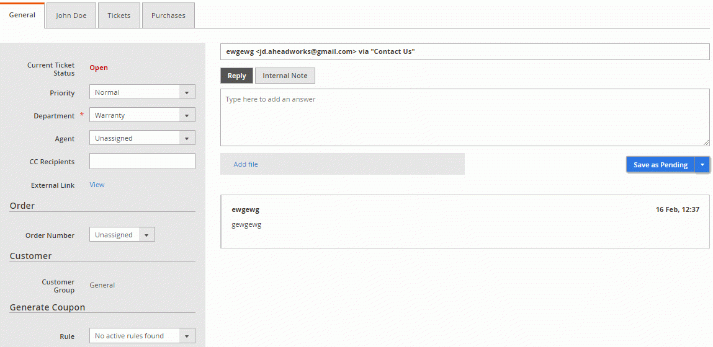Open the Save as Pending arrow menu
The image size is (713, 347).
[x=702, y=165]
